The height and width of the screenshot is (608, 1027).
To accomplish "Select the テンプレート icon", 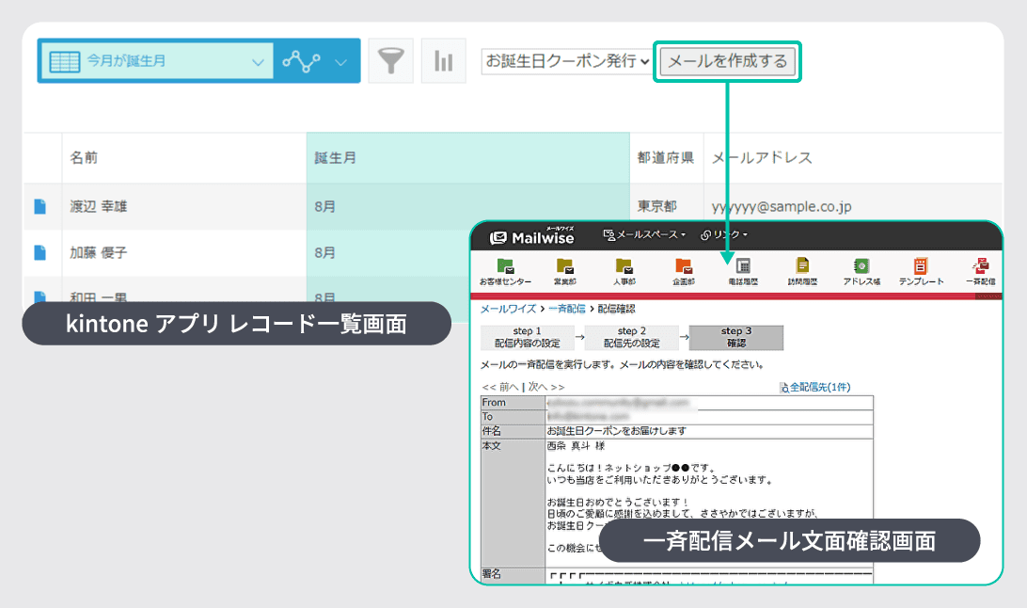I will point(920,268).
